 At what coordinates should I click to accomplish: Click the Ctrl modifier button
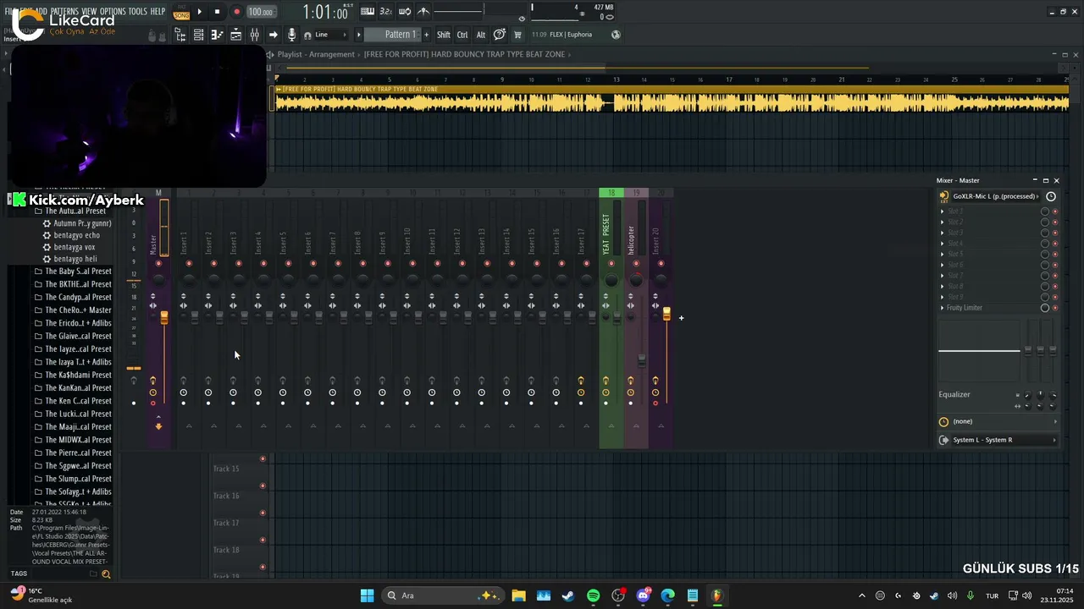462,35
